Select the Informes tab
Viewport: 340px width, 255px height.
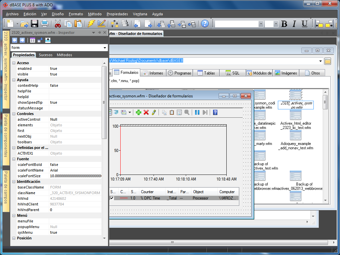(x=153, y=73)
